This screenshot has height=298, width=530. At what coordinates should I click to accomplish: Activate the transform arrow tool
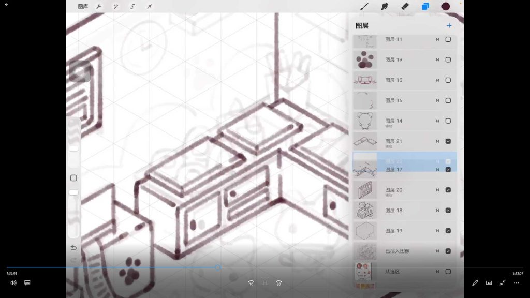(149, 6)
